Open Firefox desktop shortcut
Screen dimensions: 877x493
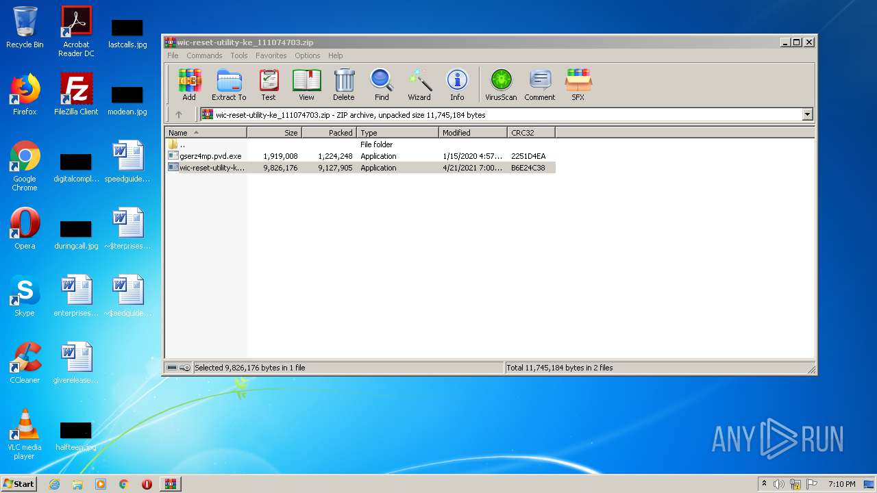click(25, 94)
